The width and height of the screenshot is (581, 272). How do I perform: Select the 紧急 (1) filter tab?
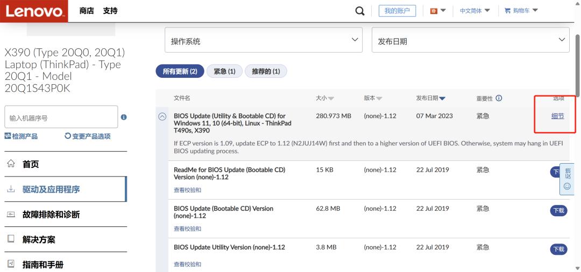pos(224,71)
